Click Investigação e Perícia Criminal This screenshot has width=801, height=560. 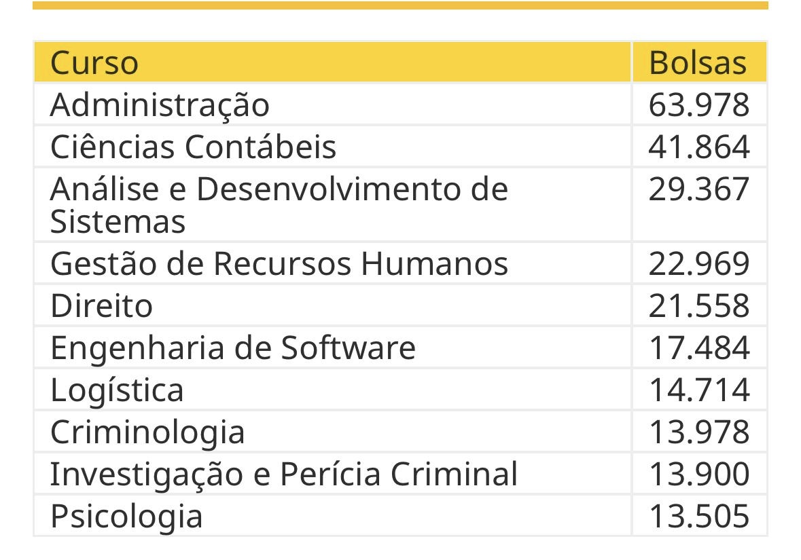tap(283, 474)
